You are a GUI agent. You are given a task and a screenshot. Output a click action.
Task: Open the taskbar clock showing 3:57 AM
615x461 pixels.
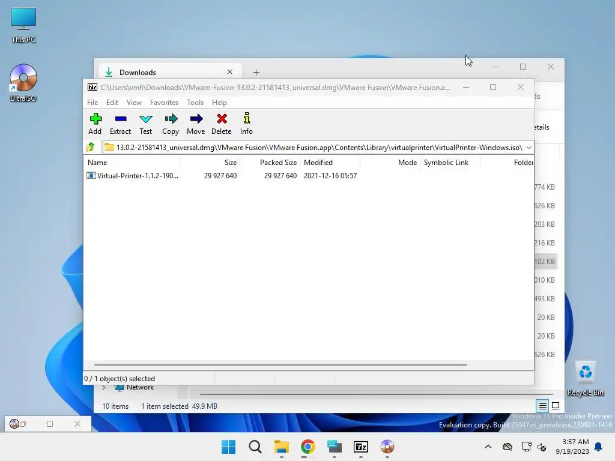572,447
